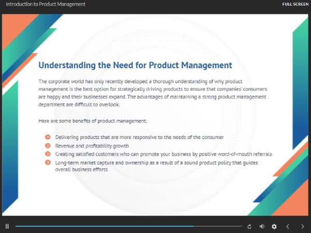
Task: Click the line Here are some benefits
Action: (x=93, y=121)
